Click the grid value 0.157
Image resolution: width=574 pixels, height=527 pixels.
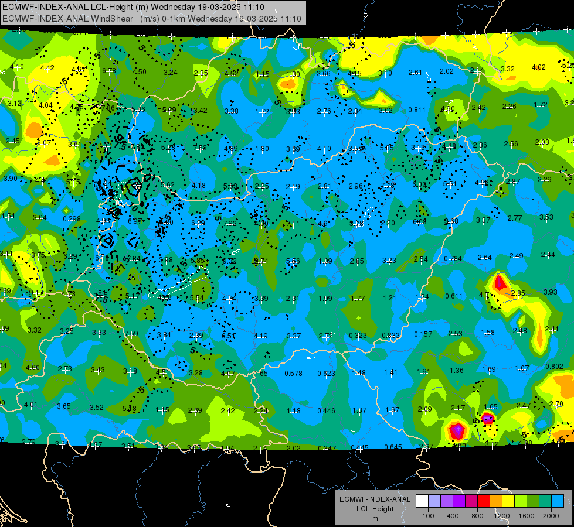point(423,334)
